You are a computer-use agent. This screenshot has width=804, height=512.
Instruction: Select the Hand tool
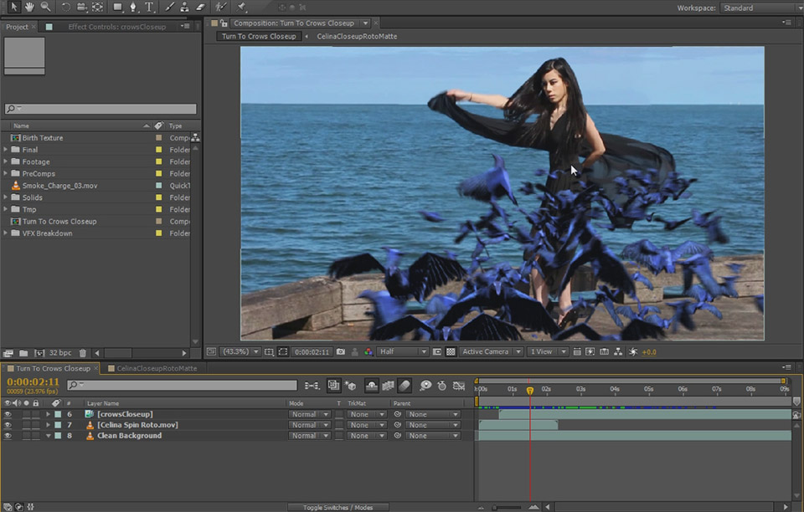tap(29, 7)
